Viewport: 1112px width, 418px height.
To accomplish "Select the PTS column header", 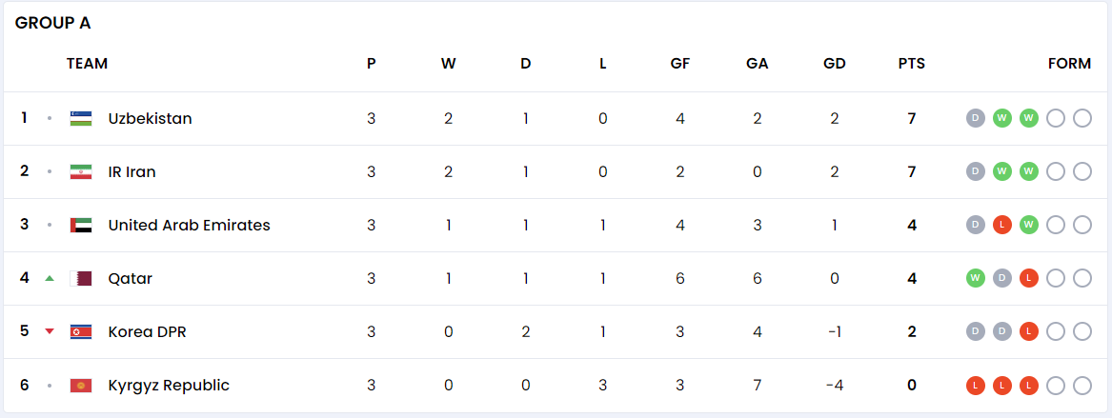I will click(911, 64).
